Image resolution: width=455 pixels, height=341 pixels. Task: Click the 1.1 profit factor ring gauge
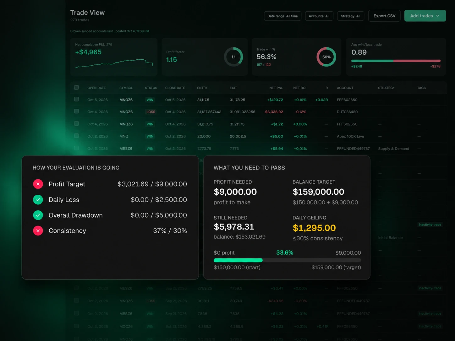click(x=233, y=57)
